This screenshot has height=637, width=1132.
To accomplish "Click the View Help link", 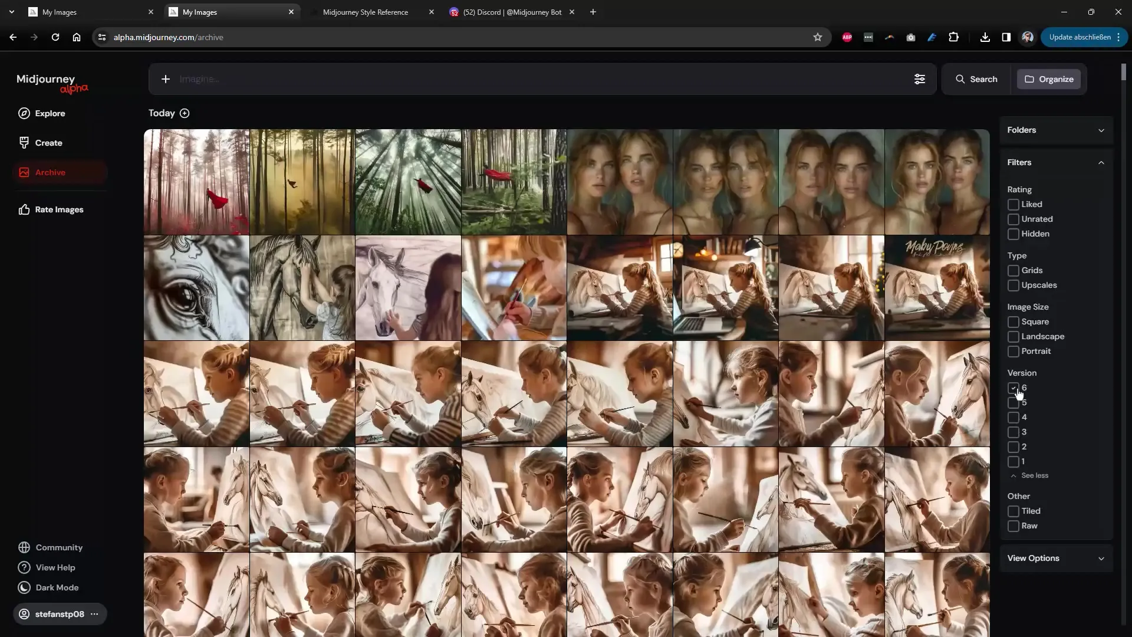I will click(55, 567).
